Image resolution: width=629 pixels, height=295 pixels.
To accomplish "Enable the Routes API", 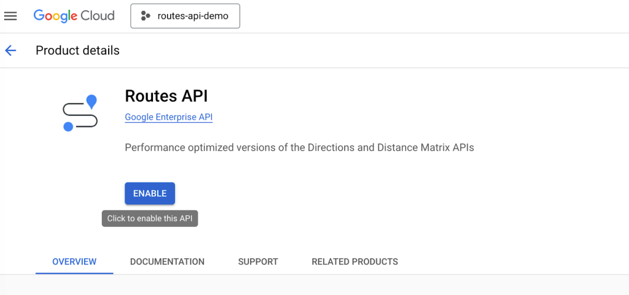I will coord(150,193).
